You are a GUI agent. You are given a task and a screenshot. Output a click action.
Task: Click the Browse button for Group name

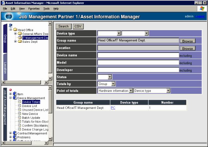(x=187, y=41)
